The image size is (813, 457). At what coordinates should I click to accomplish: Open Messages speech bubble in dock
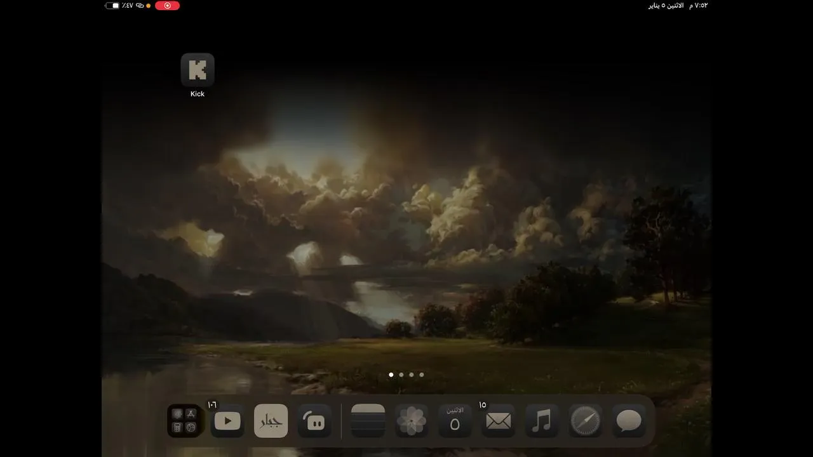tap(629, 421)
